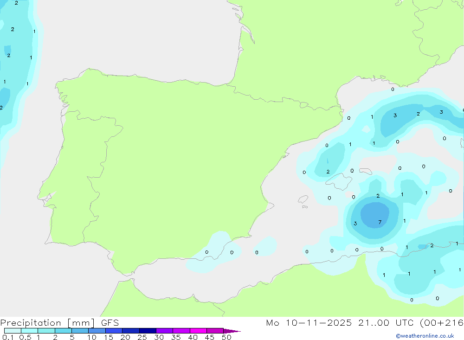
Task: Pick the 1–2 mm legend swatch
Action: [x=46, y=331]
